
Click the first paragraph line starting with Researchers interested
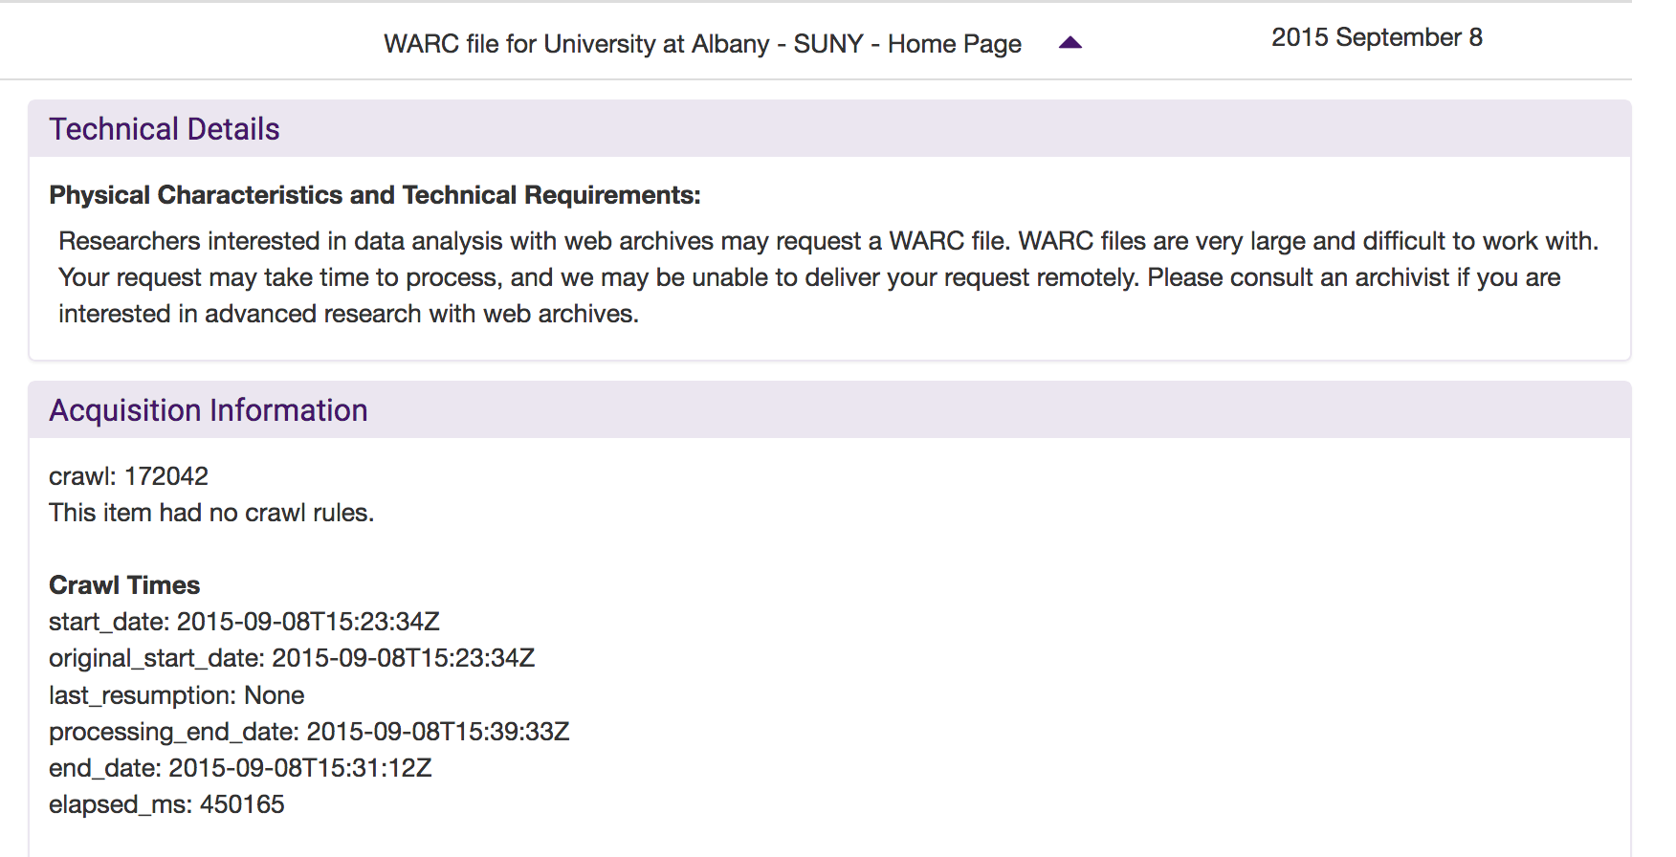click(827, 241)
